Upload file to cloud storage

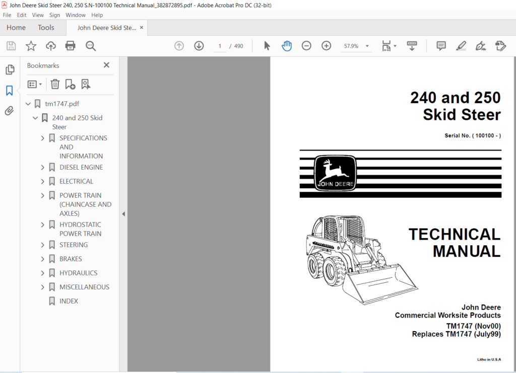[x=51, y=46]
